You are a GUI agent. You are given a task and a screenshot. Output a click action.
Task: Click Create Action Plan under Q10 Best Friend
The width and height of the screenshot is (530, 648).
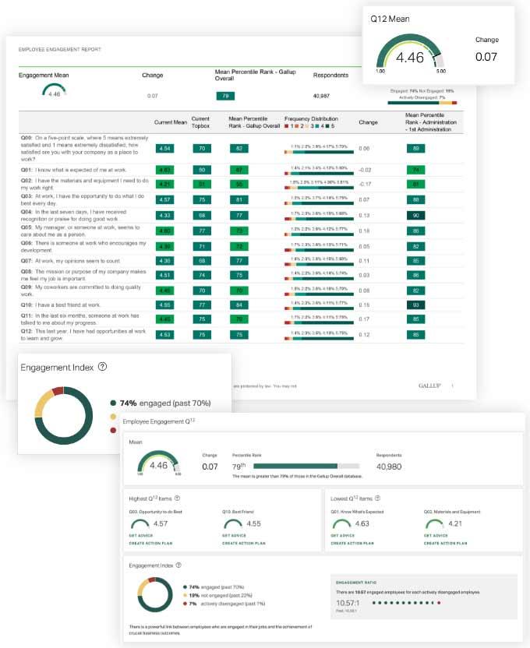(x=243, y=544)
